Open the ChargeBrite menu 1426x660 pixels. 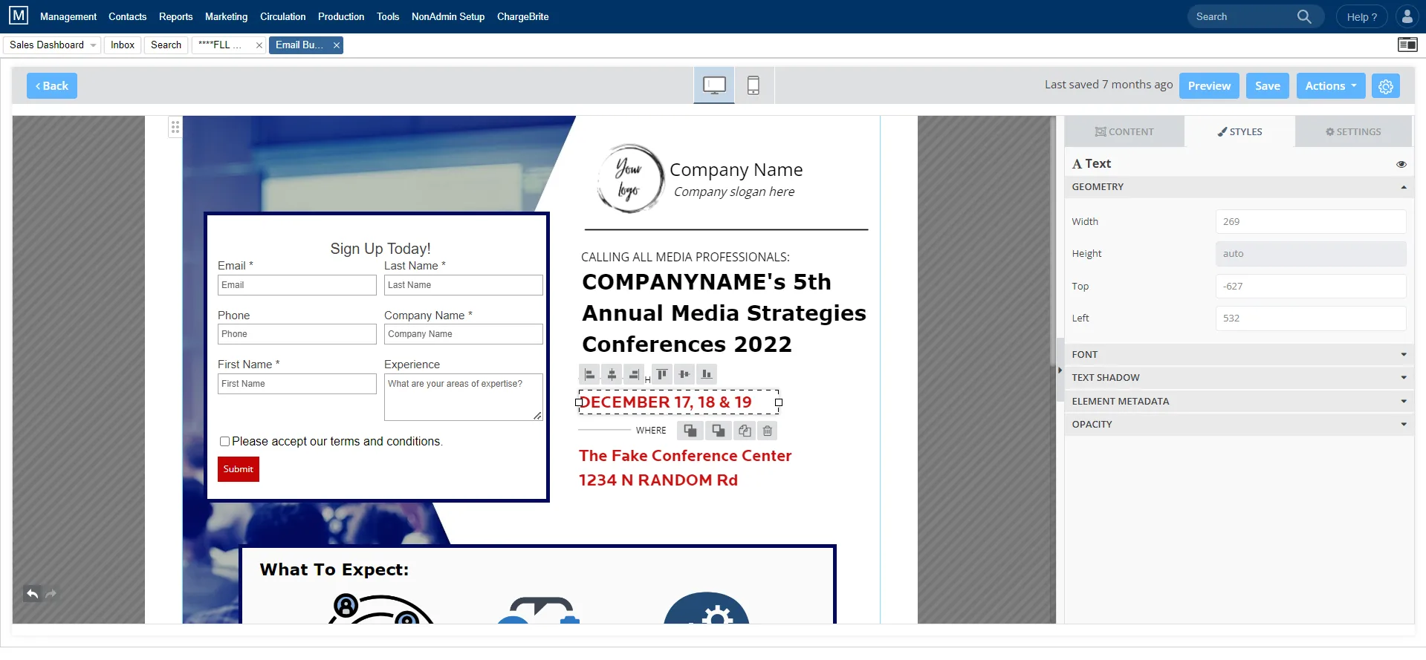[x=523, y=16]
